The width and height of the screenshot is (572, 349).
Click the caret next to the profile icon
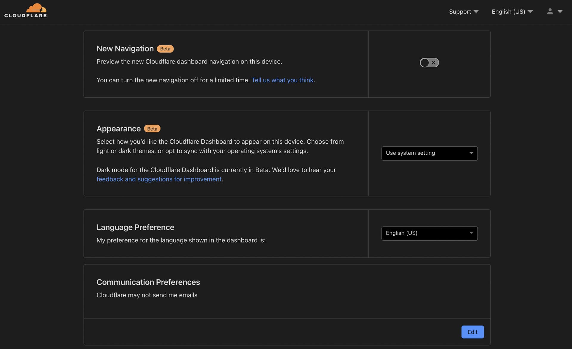(560, 12)
